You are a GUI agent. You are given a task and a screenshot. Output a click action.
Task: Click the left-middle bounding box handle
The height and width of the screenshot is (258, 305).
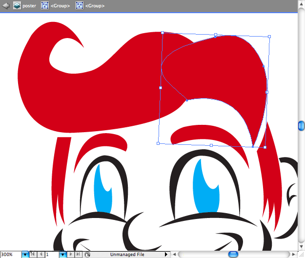click(161, 88)
